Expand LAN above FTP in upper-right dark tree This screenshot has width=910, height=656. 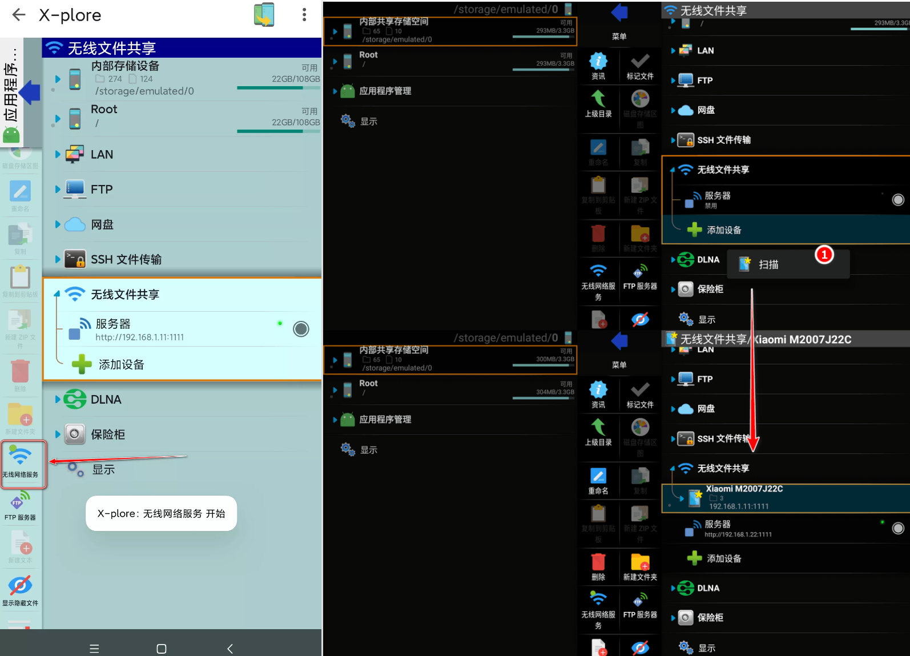[673, 51]
